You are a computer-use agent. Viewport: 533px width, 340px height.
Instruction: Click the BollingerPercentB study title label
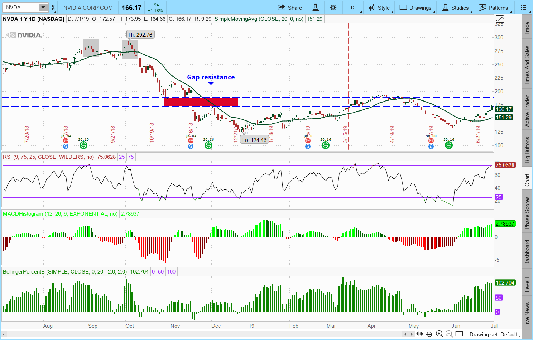pyautogui.click(x=65, y=271)
